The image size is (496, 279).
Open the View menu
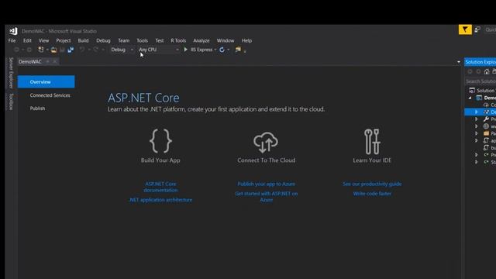pyautogui.click(x=43, y=40)
